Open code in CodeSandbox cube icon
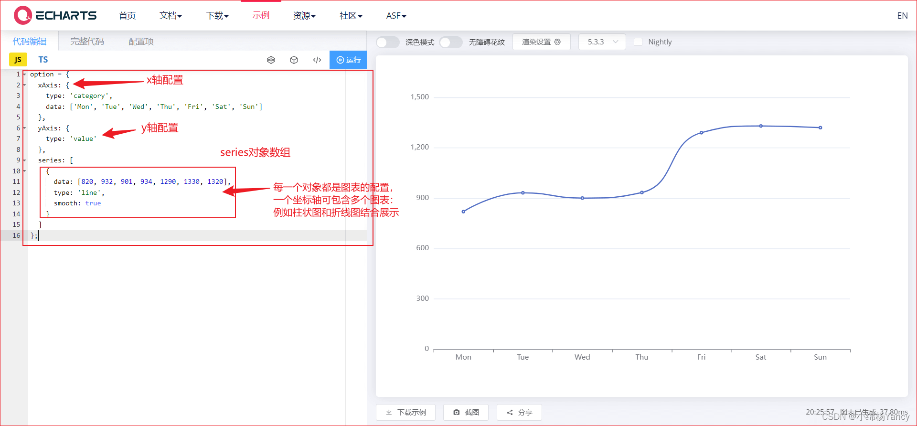The width and height of the screenshot is (917, 426). [294, 60]
